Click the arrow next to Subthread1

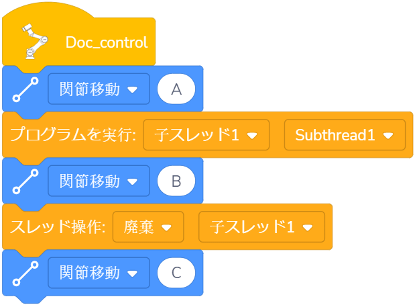(x=388, y=136)
